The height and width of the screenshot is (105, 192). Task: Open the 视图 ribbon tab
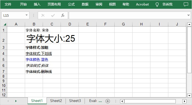(112, 4)
